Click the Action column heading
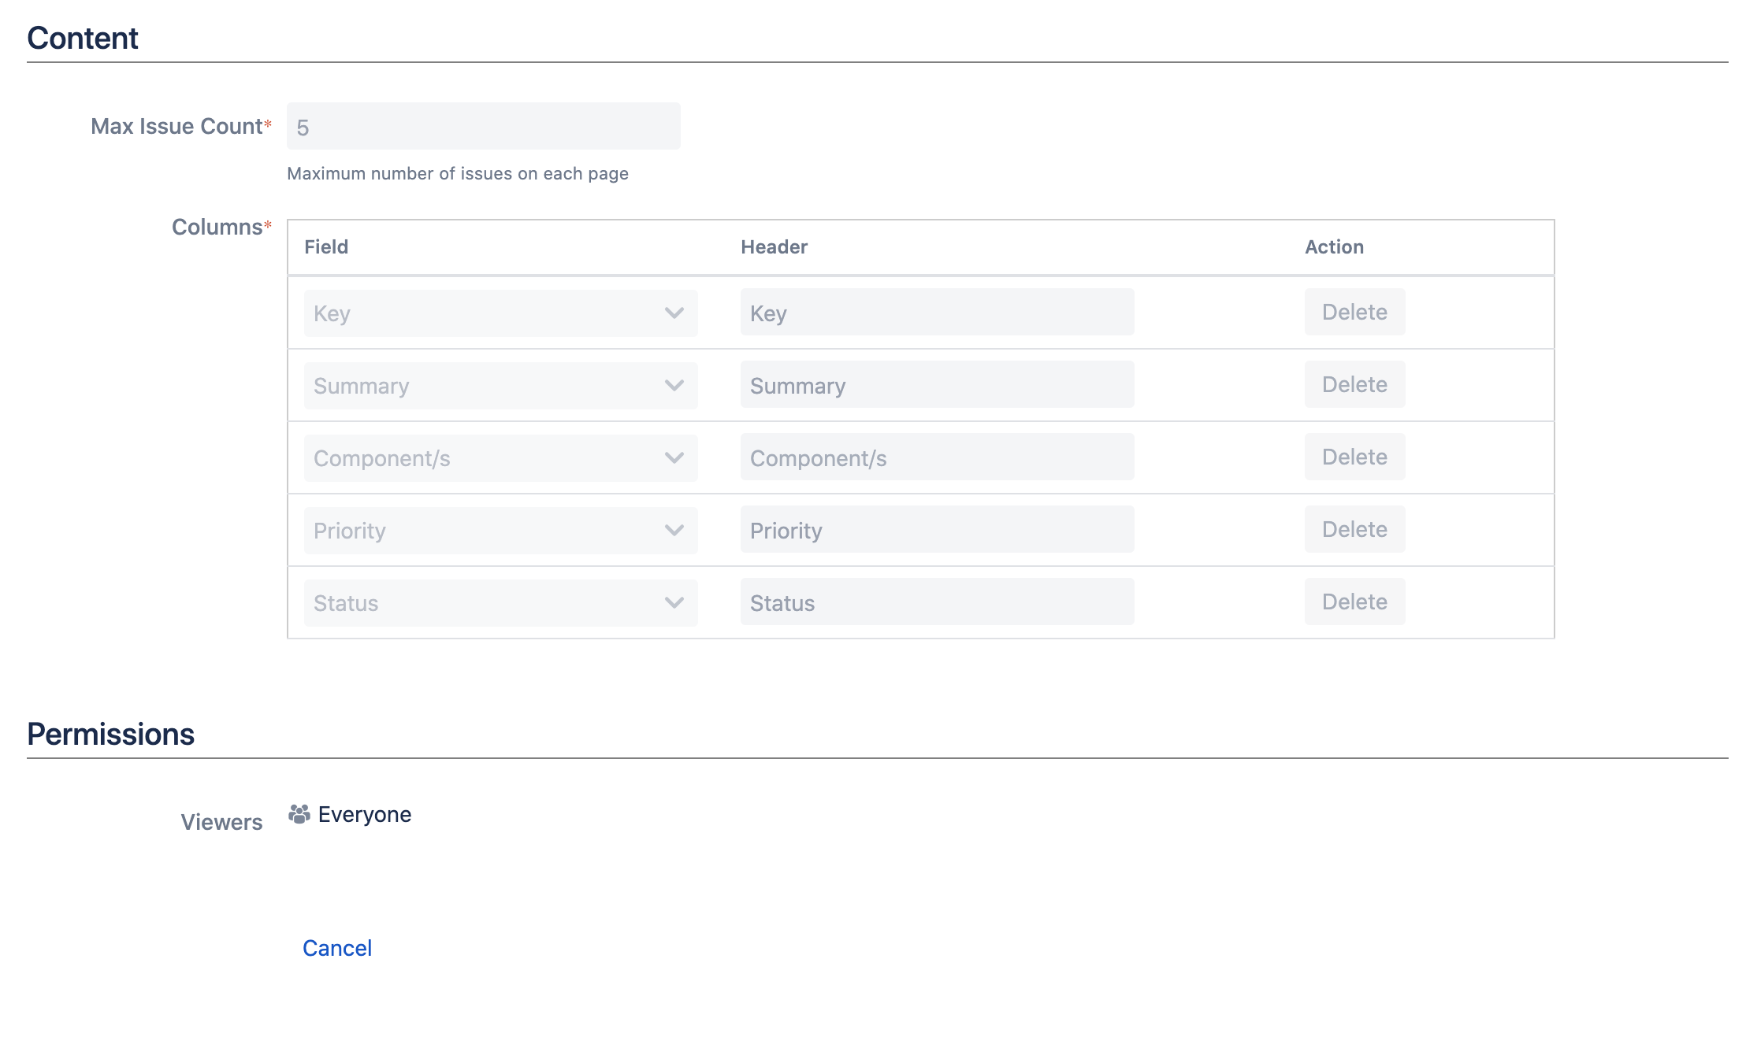Screen dimensions: 1757x1044 tap(1333, 247)
